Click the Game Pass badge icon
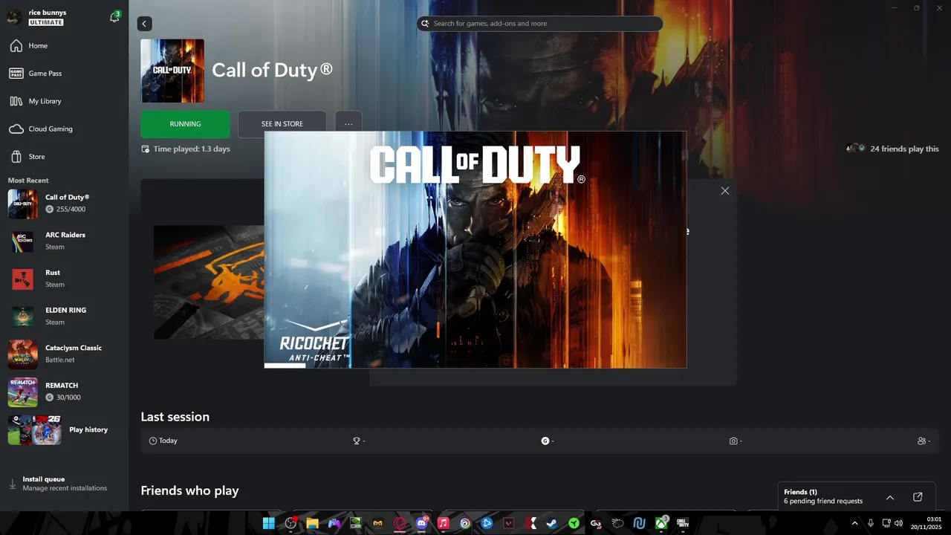Image resolution: width=951 pixels, height=535 pixels. pyautogui.click(x=16, y=74)
